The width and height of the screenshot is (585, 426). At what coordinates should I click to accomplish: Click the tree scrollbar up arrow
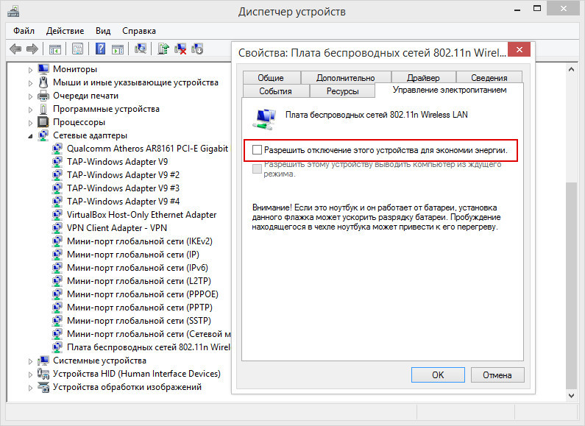click(x=571, y=69)
